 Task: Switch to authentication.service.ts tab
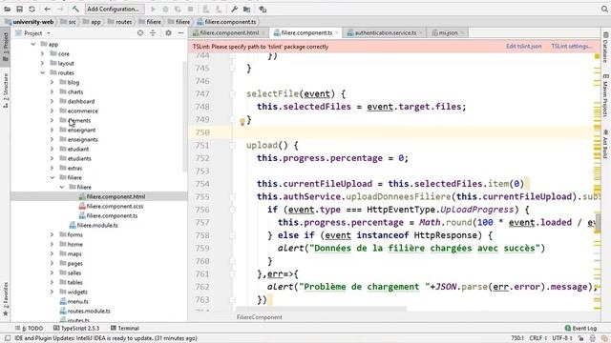[384, 33]
